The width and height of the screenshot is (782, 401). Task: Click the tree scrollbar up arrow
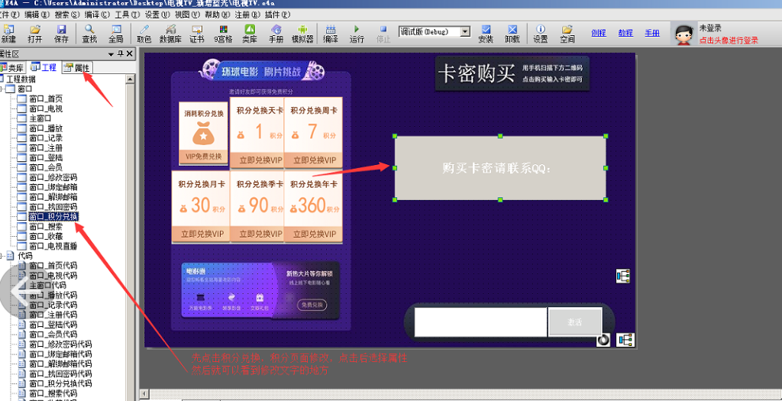coord(130,79)
